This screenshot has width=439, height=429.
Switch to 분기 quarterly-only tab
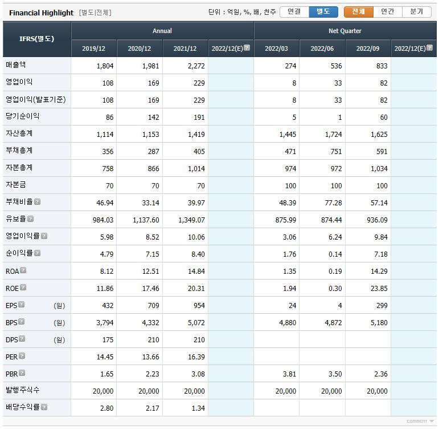click(x=417, y=12)
